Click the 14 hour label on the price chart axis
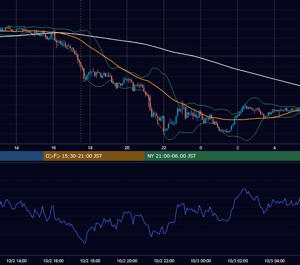This screenshot has height=265, width=300. click(x=16, y=148)
